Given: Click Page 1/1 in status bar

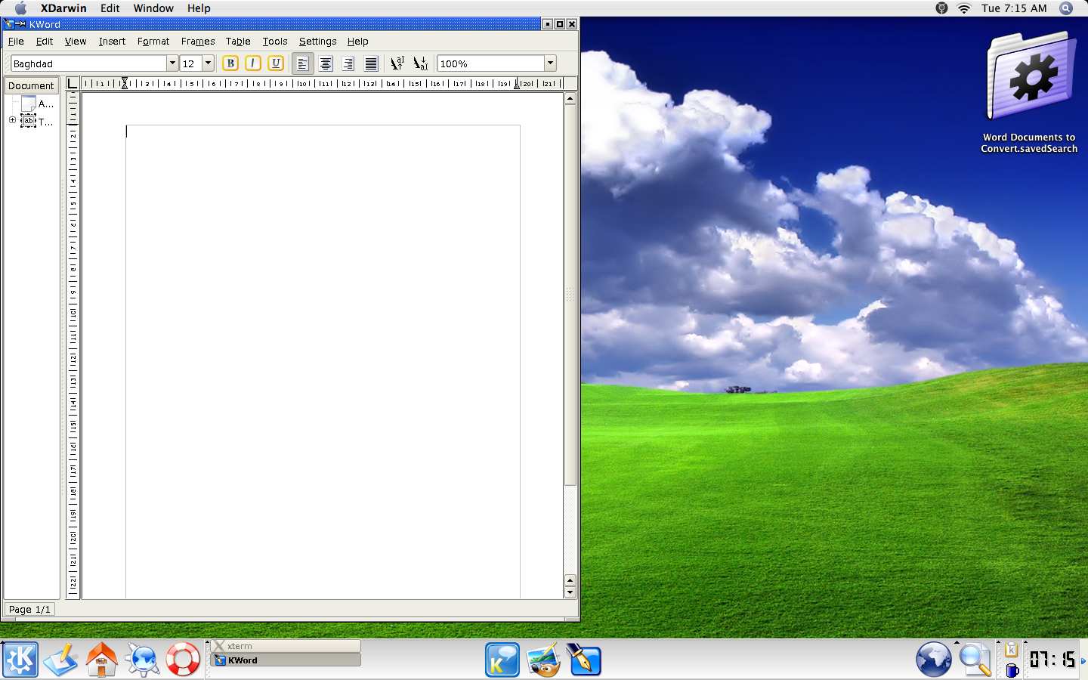Looking at the screenshot, I should 29,609.
